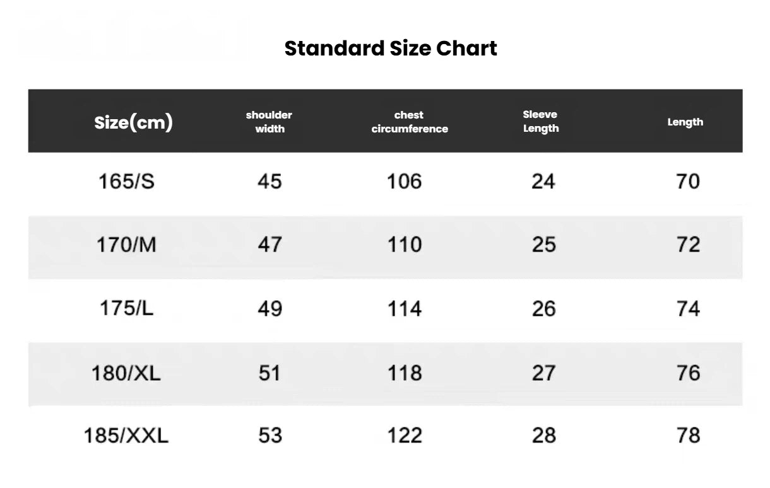Select shoulder width value 51
This screenshot has height=488, width=770.
point(269,373)
